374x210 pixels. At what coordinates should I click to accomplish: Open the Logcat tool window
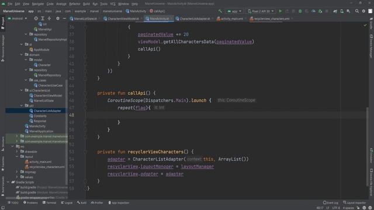(x=67, y=203)
